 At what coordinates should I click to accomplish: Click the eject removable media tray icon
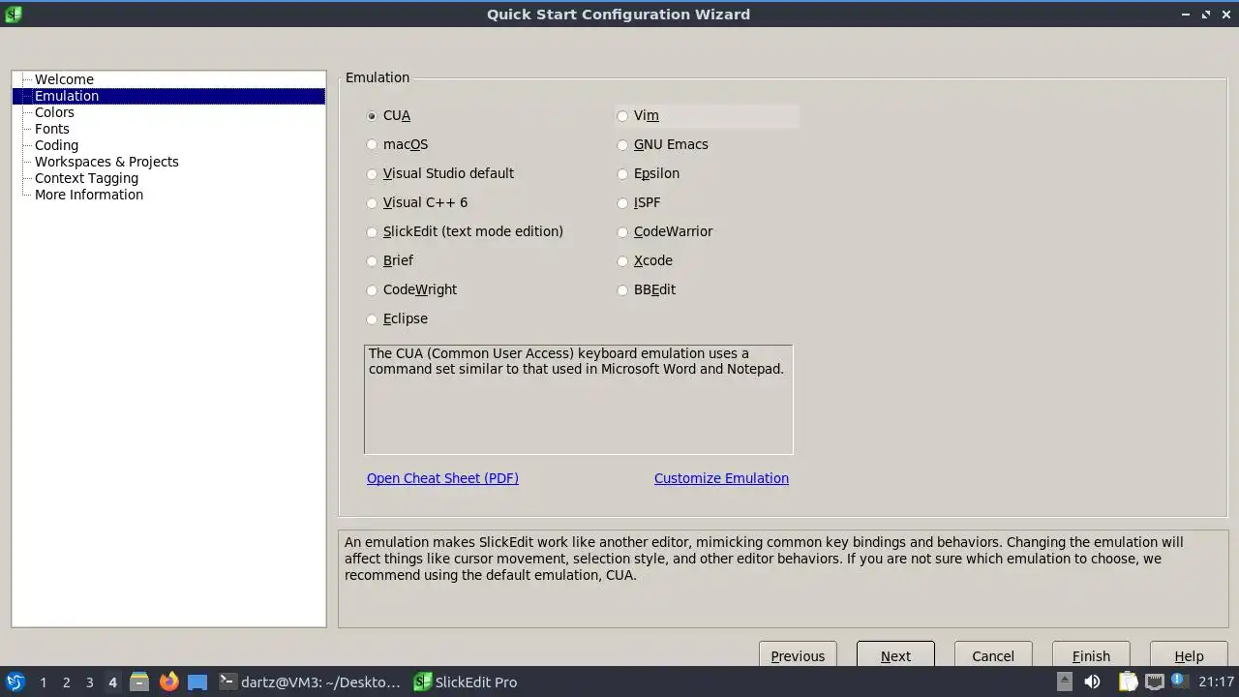1065,682
